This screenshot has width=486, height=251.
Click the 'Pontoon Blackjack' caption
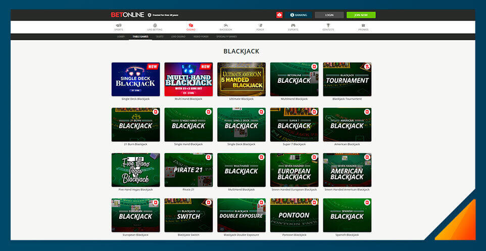click(294, 235)
